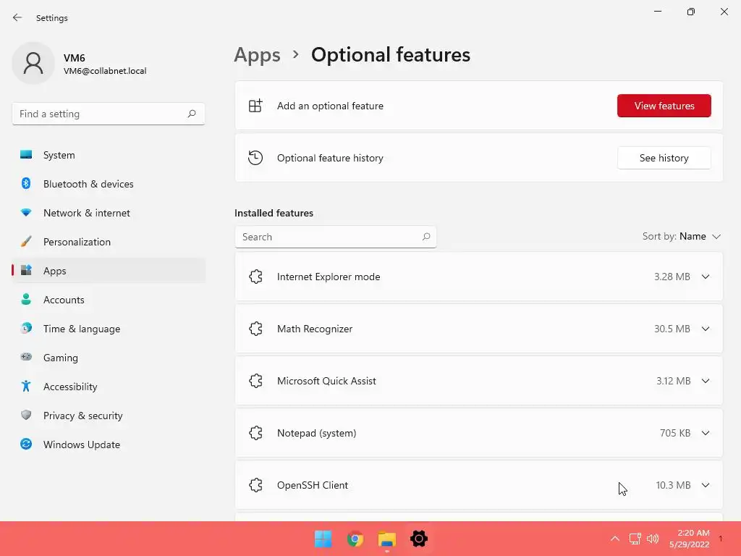The width and height of the screenshot is (741, 556).
Task: Click the See history button
Action: click(x=664, y=158)
